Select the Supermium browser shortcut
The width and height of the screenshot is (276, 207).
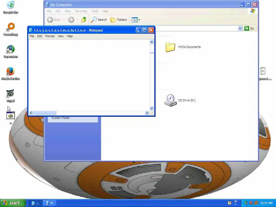(x=11, y=51)
